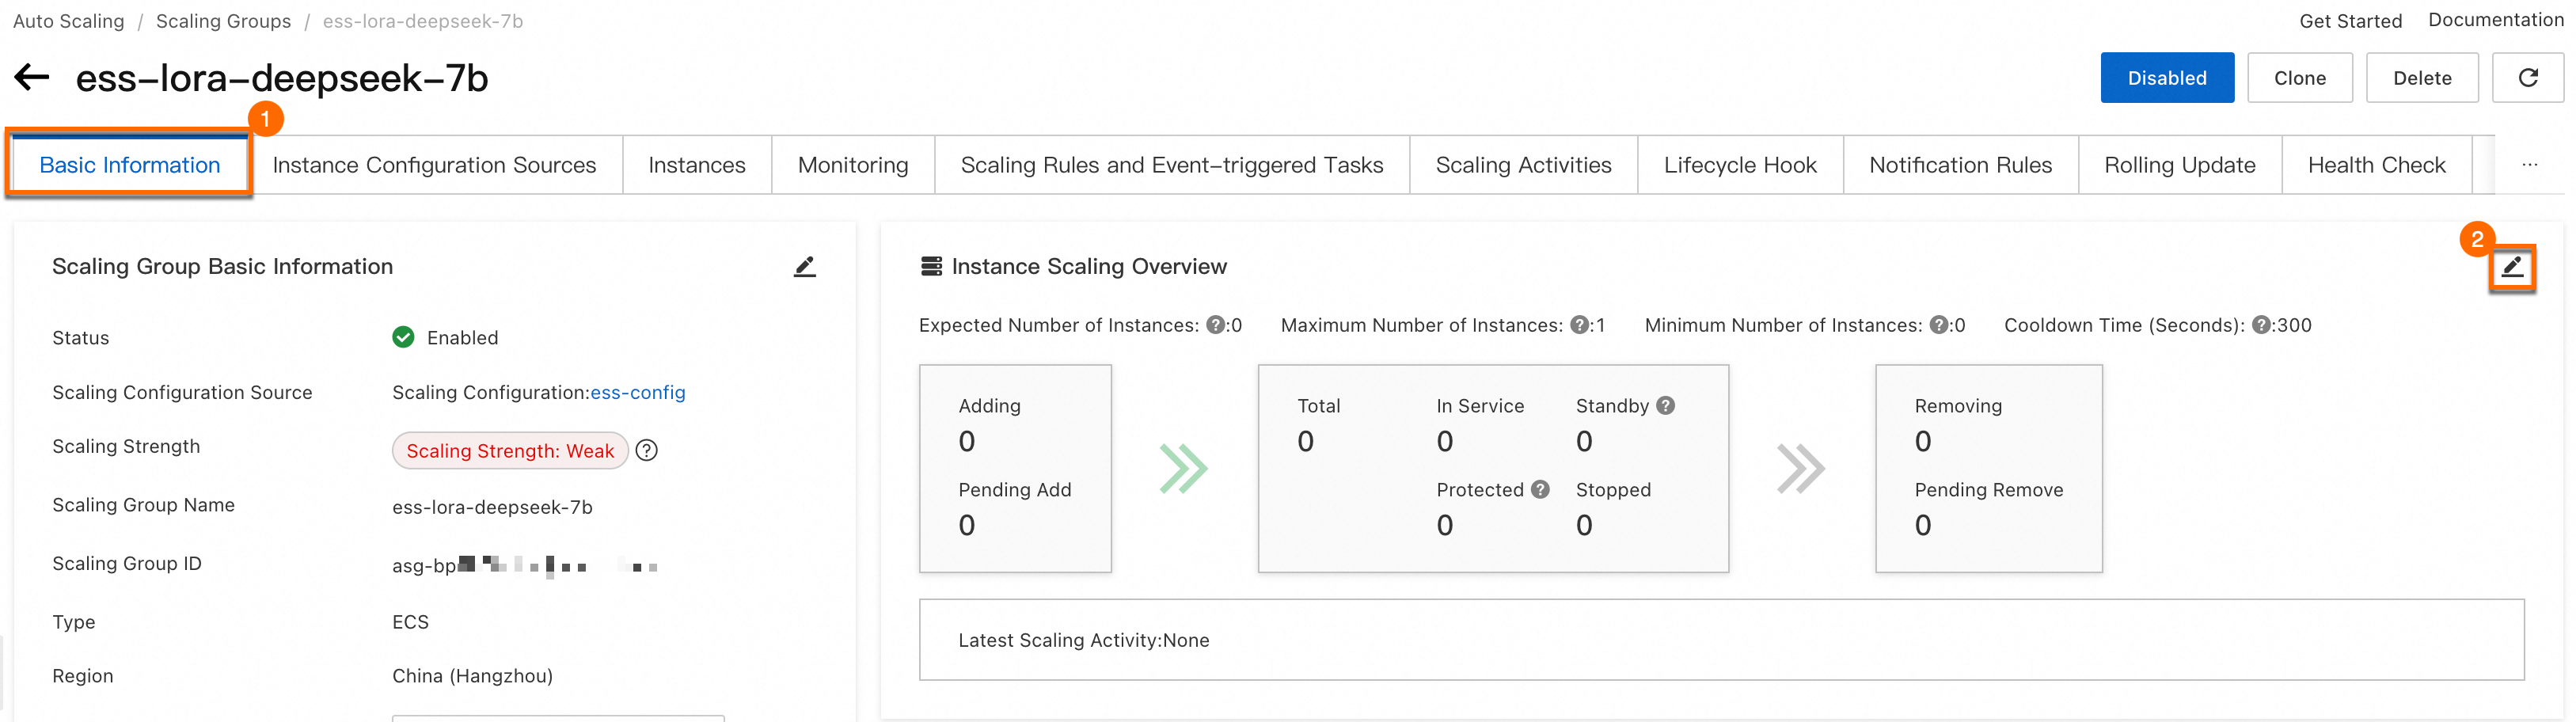Open the ess-config scaling configuration link

(x=638, y=393)
